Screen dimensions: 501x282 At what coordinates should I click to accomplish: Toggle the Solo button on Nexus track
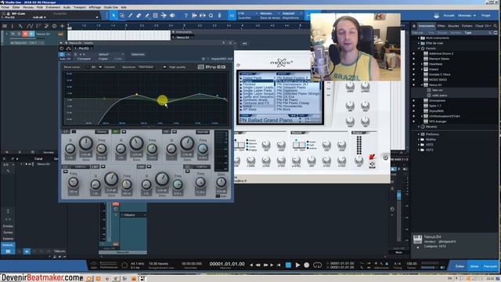pos(19,34)
